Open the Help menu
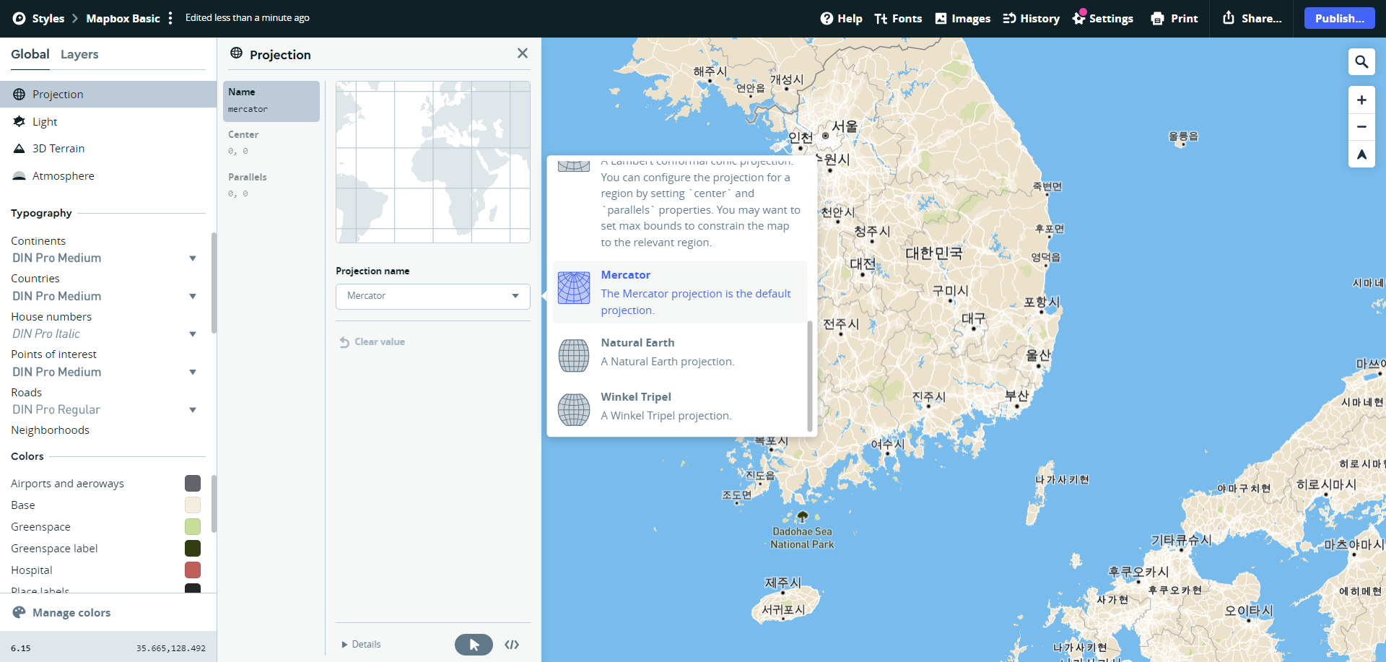Screen dimensions: 1386x662 click(841, 19)
